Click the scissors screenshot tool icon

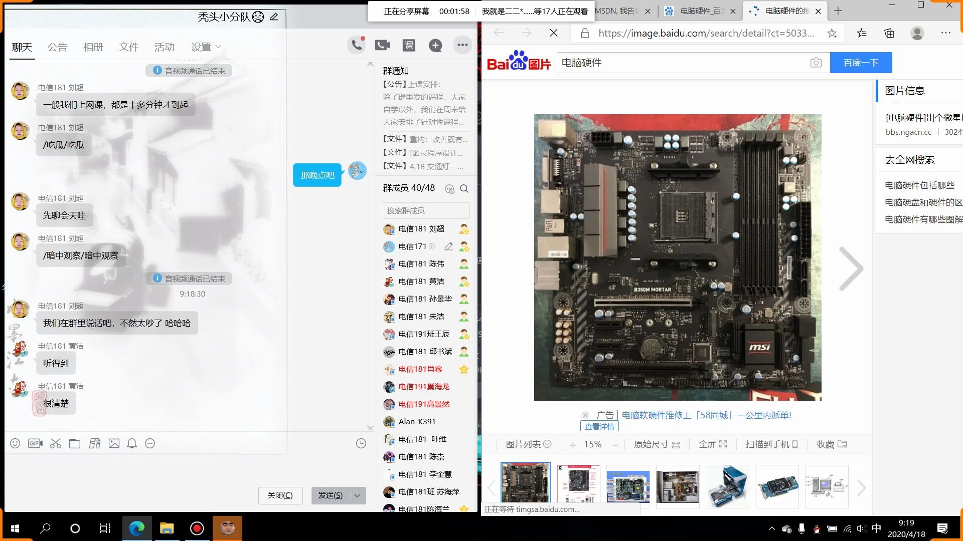click(55, 443)
